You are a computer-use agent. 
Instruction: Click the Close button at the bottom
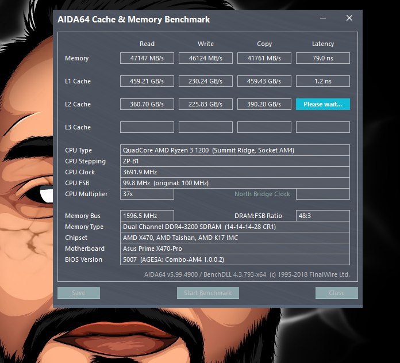coord(336,293)
